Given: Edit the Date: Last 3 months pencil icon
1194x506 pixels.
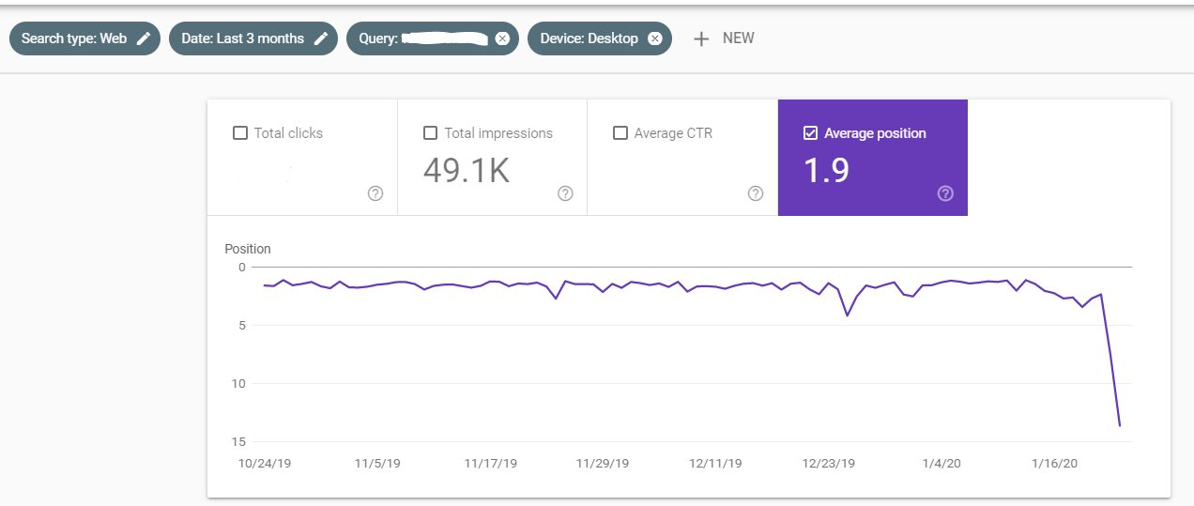Looking at the screenshot, I should point(320,38).
